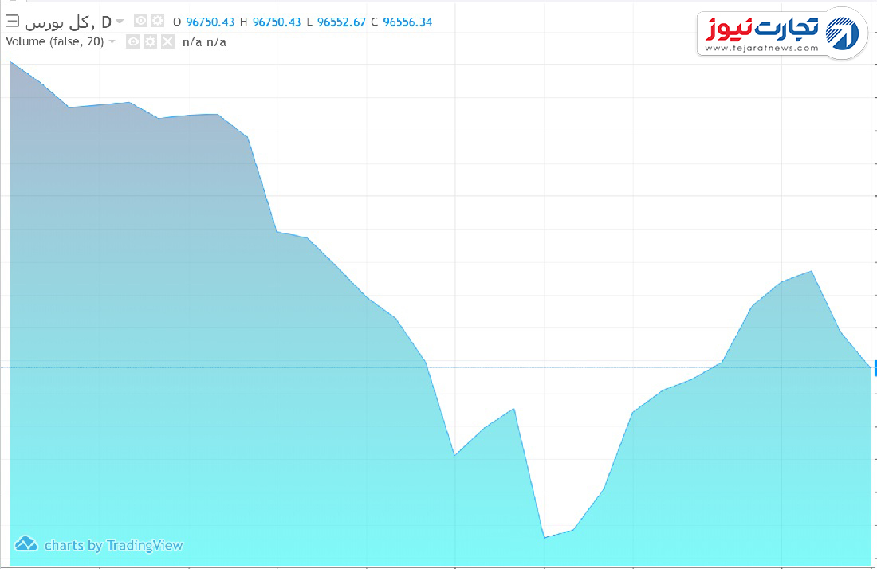Click the Low price value 96552.67
This screenshot has height=569, width=877.
pyautogui.click(x=340, y=22)
